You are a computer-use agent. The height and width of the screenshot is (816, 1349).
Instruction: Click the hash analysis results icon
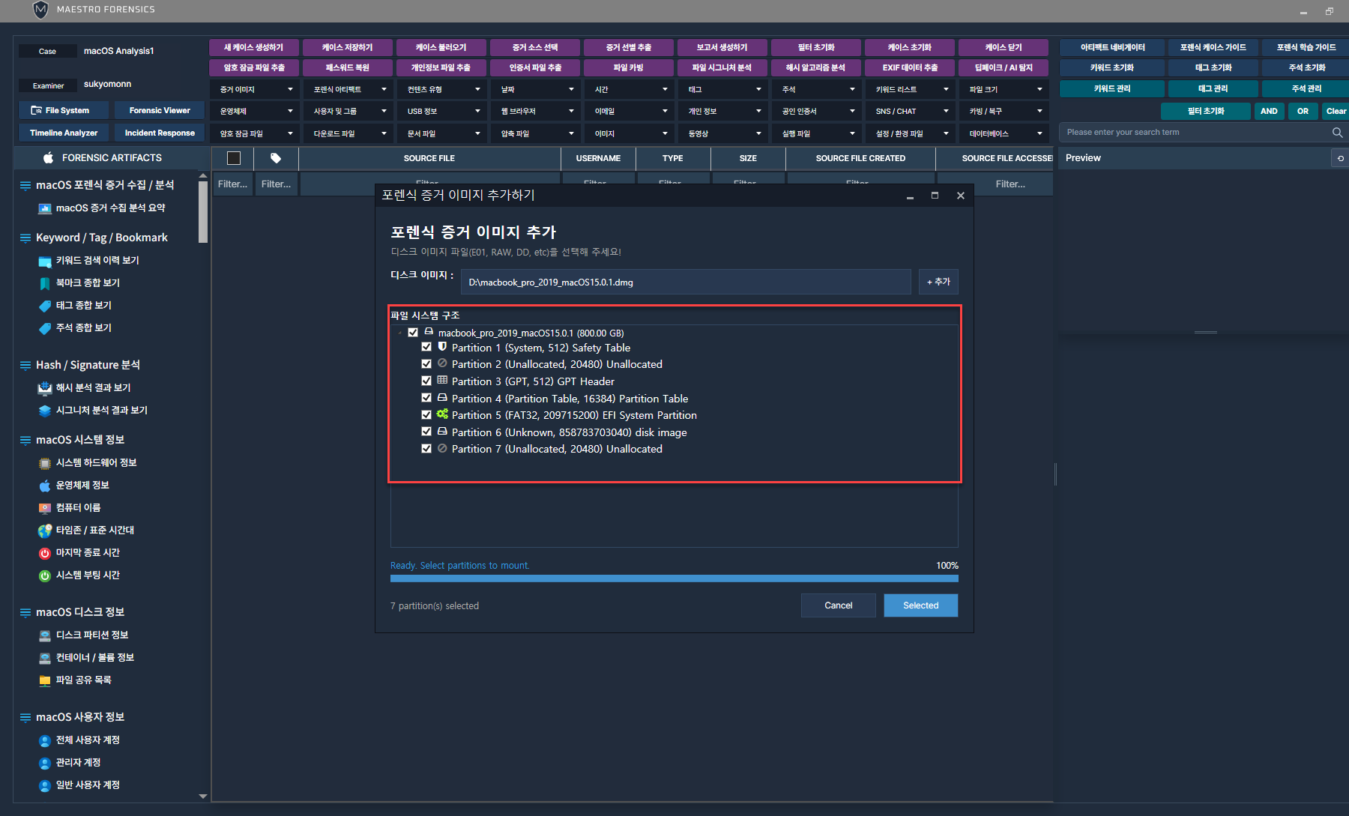45,388
